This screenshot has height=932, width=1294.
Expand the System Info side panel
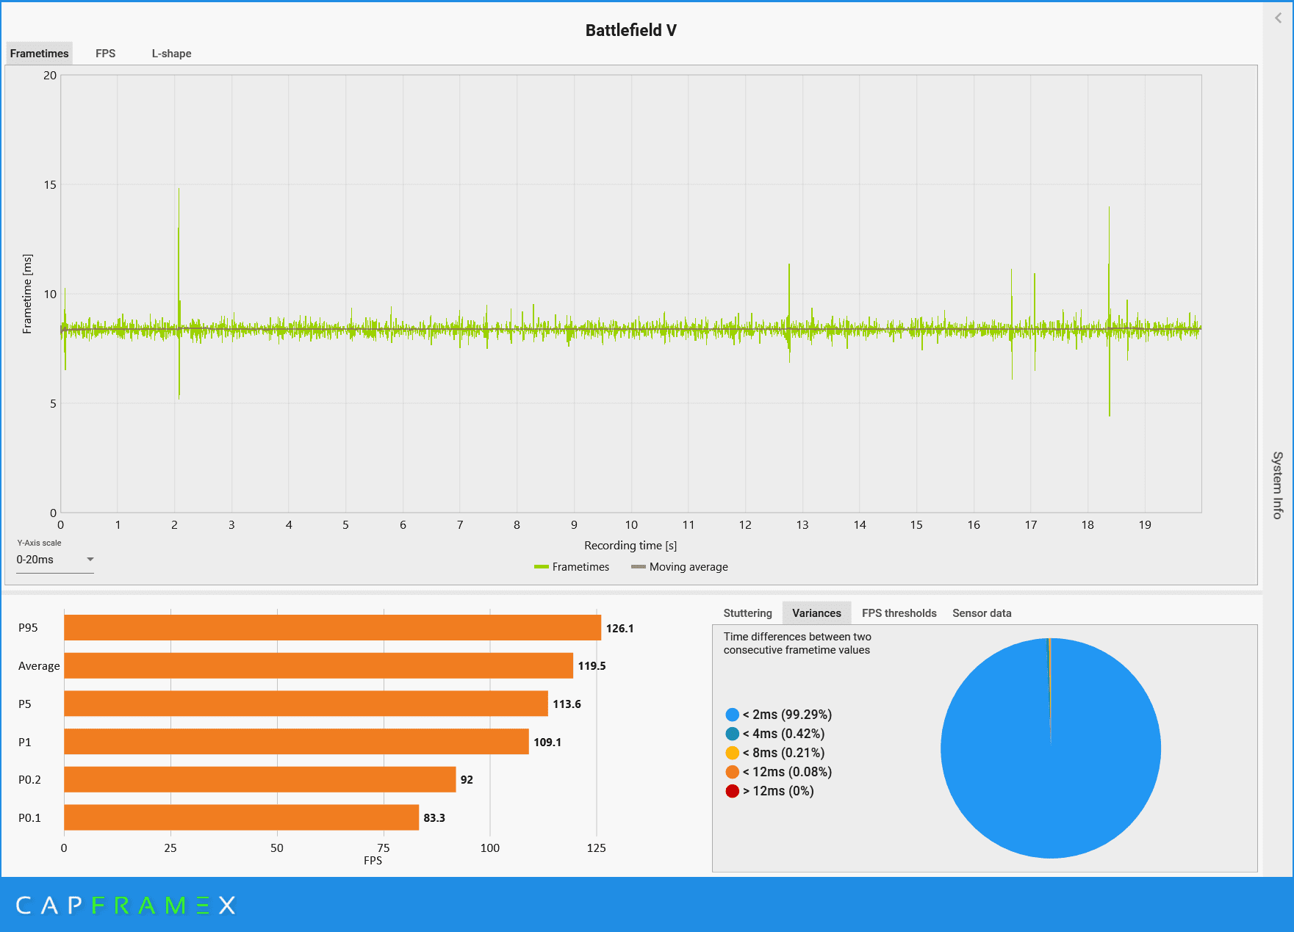tap(1279, 485)
